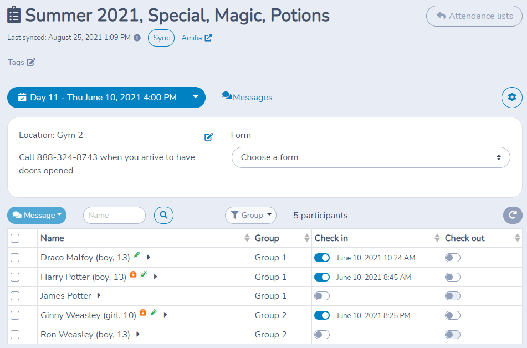Turn on Harry Potter's check out switch
The height and width of the screenshot is (348, 527).
click(453, 277)
